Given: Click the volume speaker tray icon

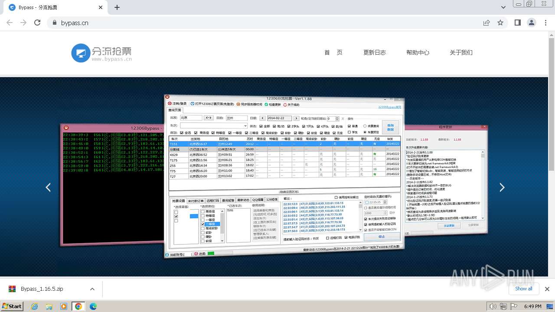Looking at the screenshot, I should tap(493, 306).
